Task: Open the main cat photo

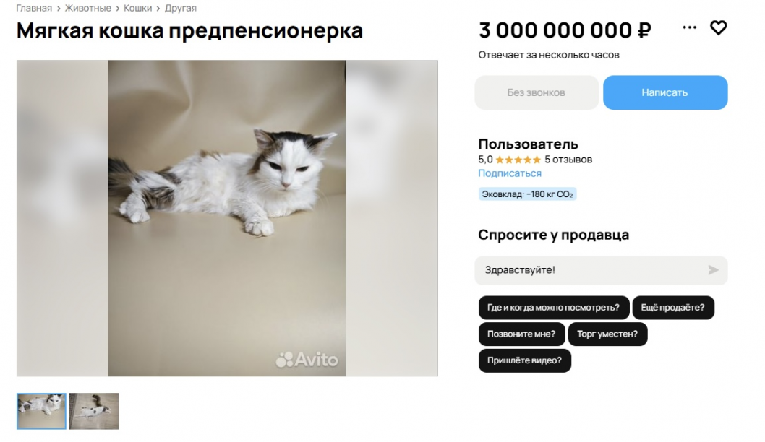Action: (x=227, y=218)
